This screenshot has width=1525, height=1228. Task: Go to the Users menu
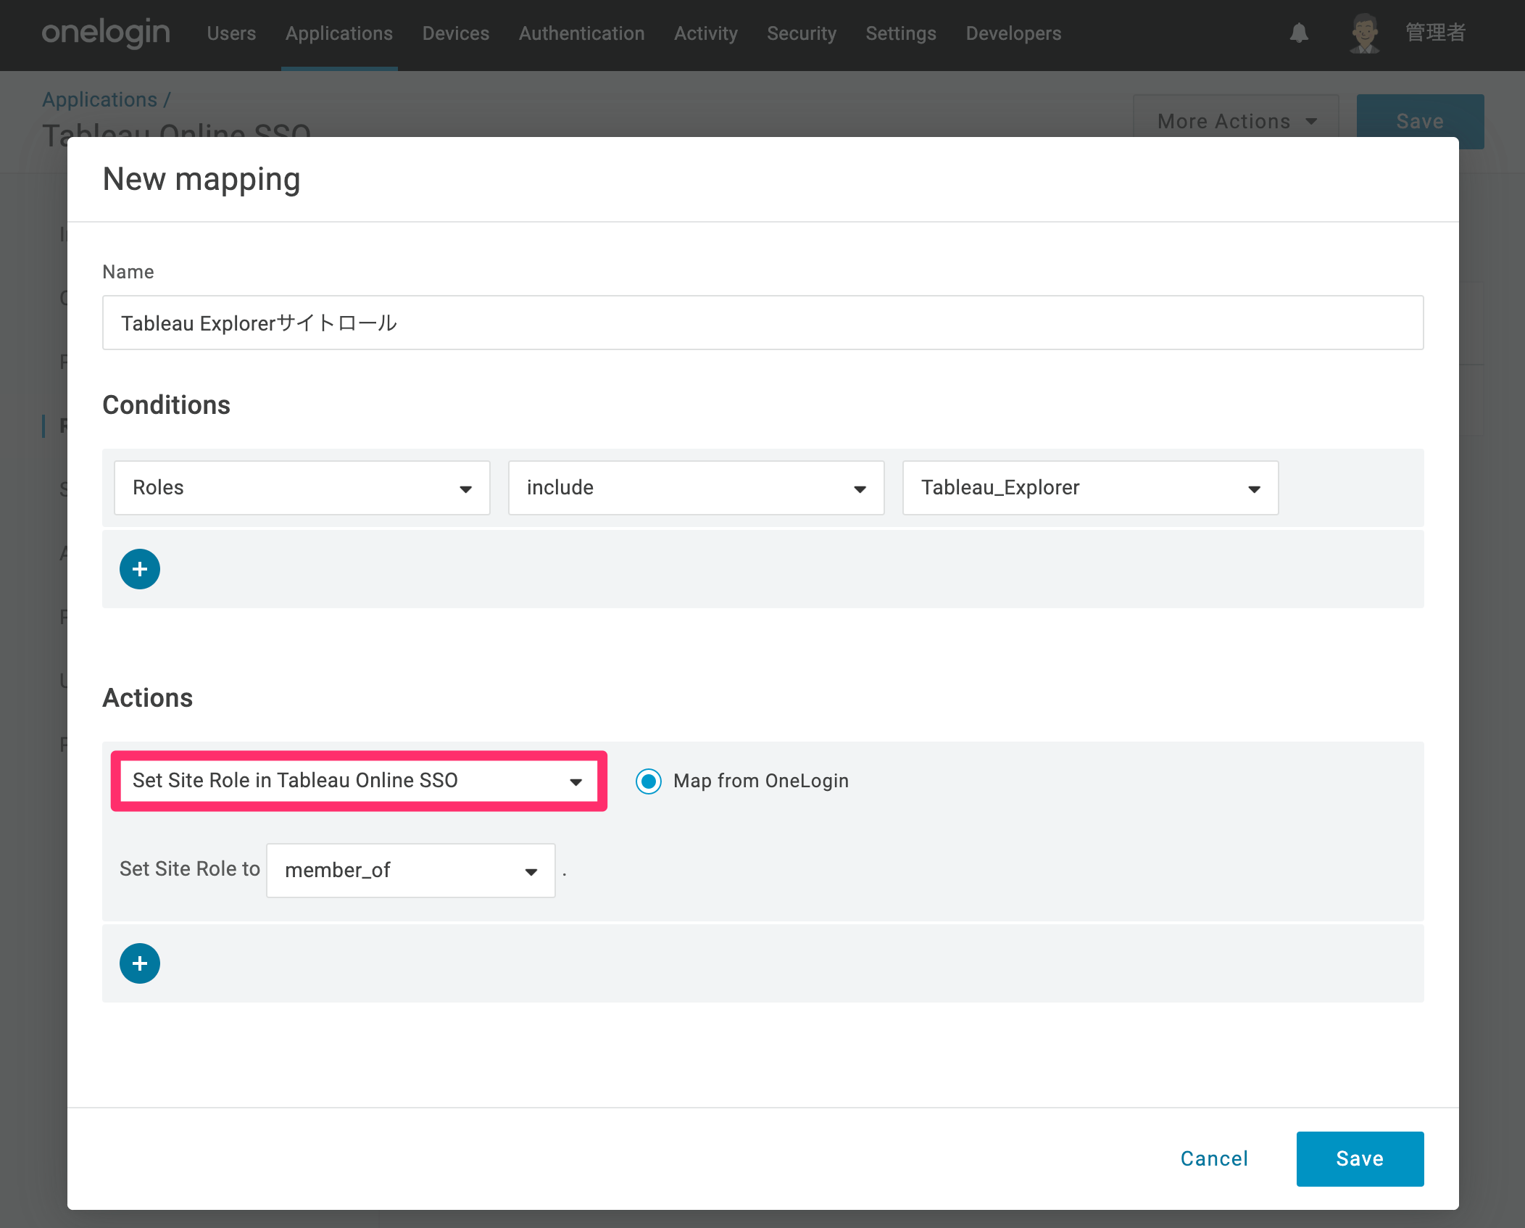(231, 33)
